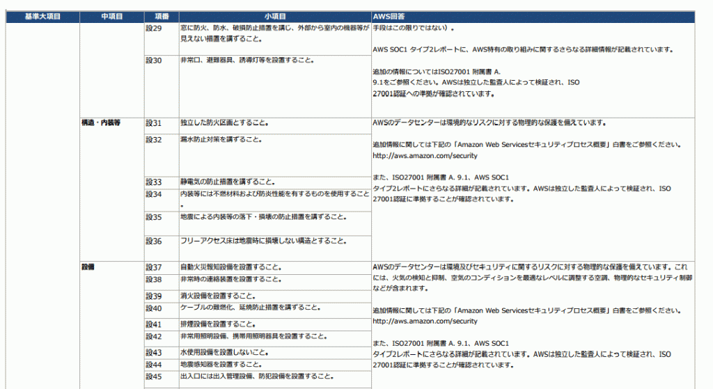Click the 非常時の連絡装置を設置すること text
Image resolution: width=713 pixels, height=389 pixels.
[x=231, y=280]
